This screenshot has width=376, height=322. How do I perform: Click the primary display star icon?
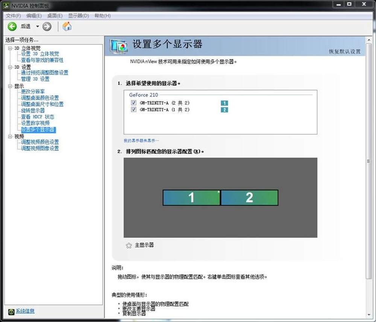point(129,245)
